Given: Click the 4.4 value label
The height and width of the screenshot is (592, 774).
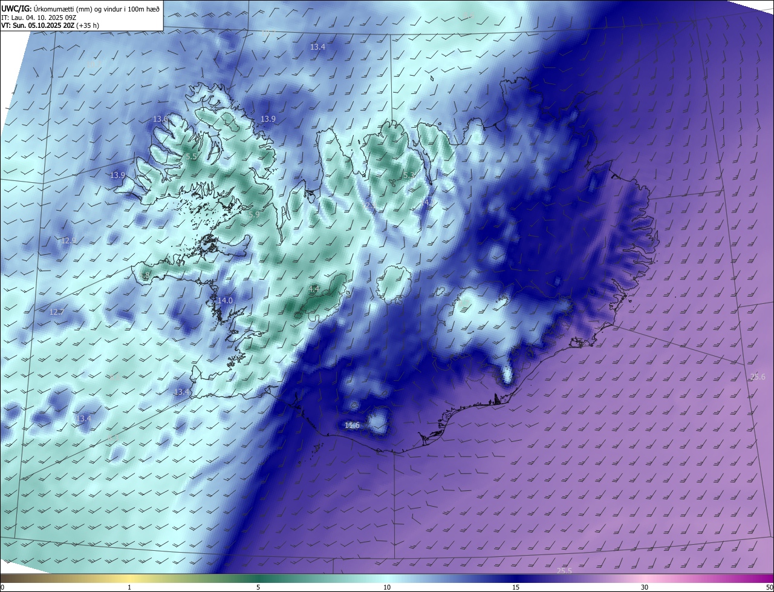Looking at the screenshot, I should coord(314,289).
